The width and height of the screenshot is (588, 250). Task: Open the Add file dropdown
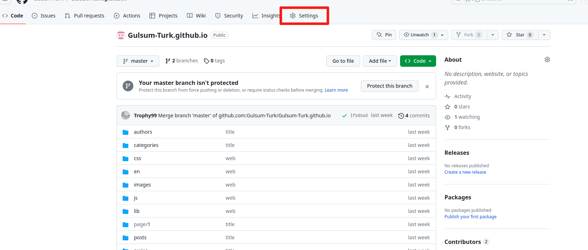click(x=380, y=61)
